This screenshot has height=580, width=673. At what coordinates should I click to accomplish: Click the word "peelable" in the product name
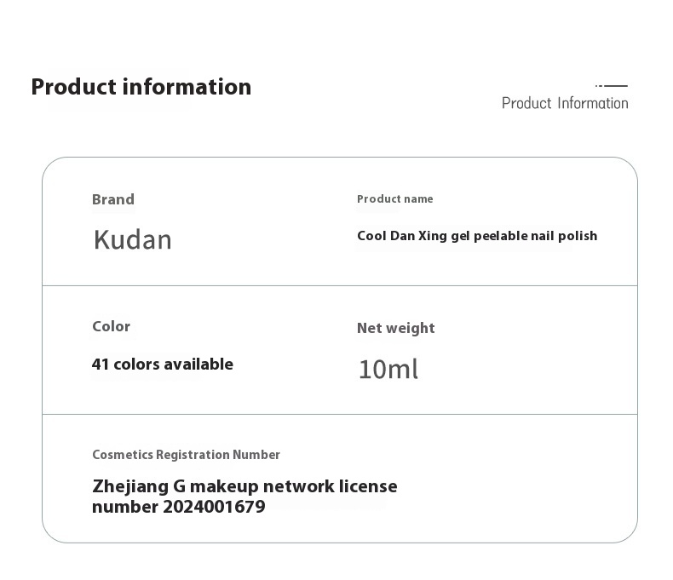499,236
